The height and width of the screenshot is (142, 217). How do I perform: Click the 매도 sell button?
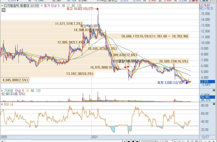pyautogui.click(x=205, y=1)
